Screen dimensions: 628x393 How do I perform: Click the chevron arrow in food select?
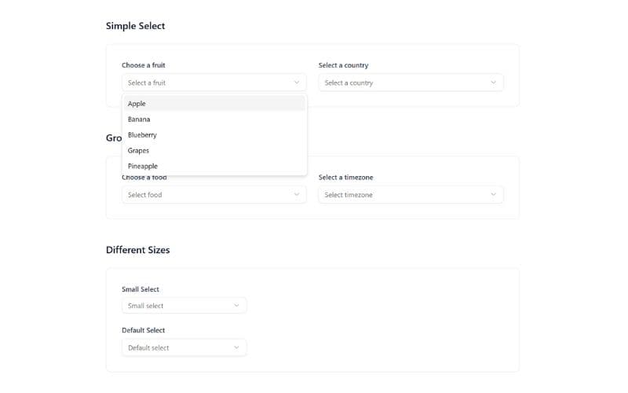(297, 194)
